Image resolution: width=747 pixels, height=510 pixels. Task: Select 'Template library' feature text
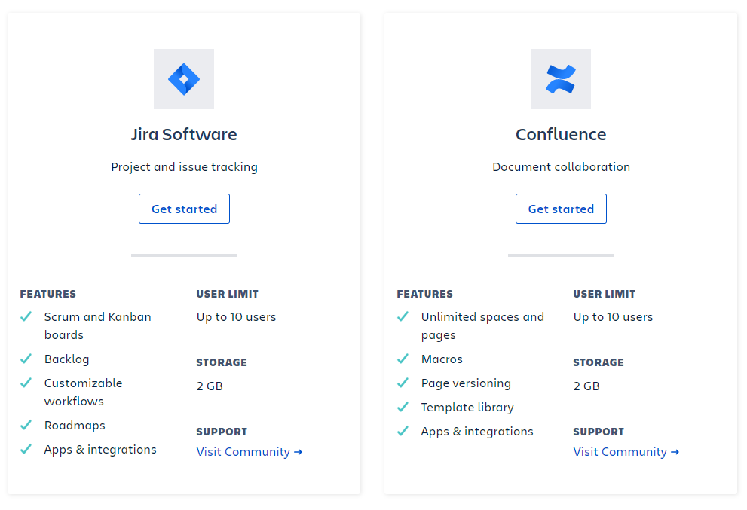pyautogui.click(x=467, y=408)
